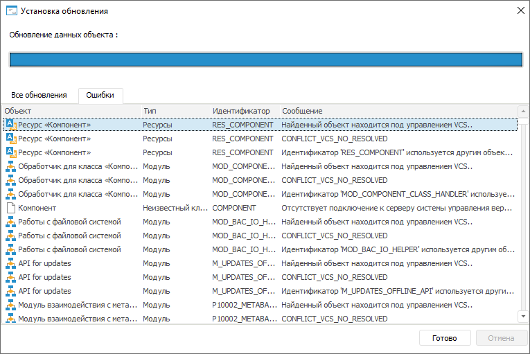Image resolution: width=530 pixels, height=354 pixels.
Task: Close the Установка обновления dialog
Action: click(x=519, y=11)
